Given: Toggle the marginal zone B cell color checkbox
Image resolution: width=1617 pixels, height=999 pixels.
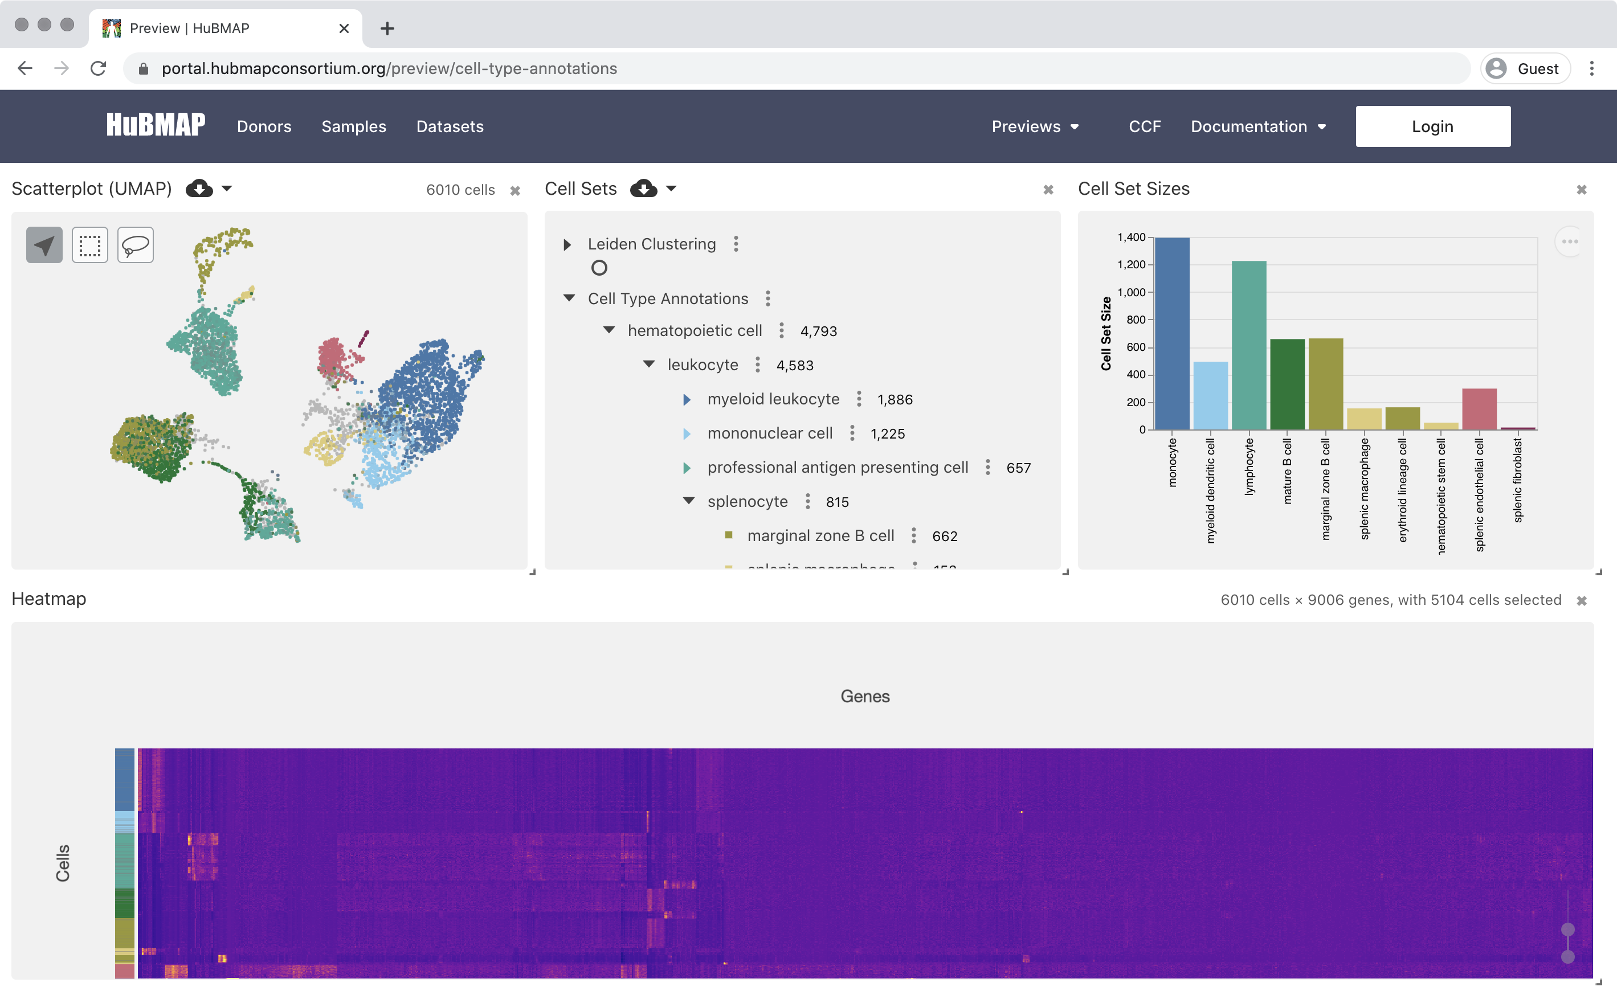Looking at the screenshot, I should (x=728, y=535).
